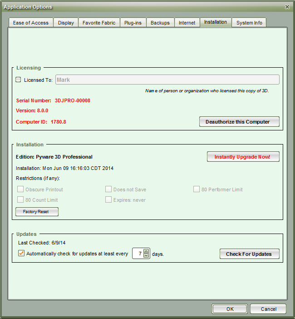Image resolution: width=295 pixels, height=319 pixels.
Task: Toggle 80 Count Limit checkbox
Action: (x=20, y=199)
